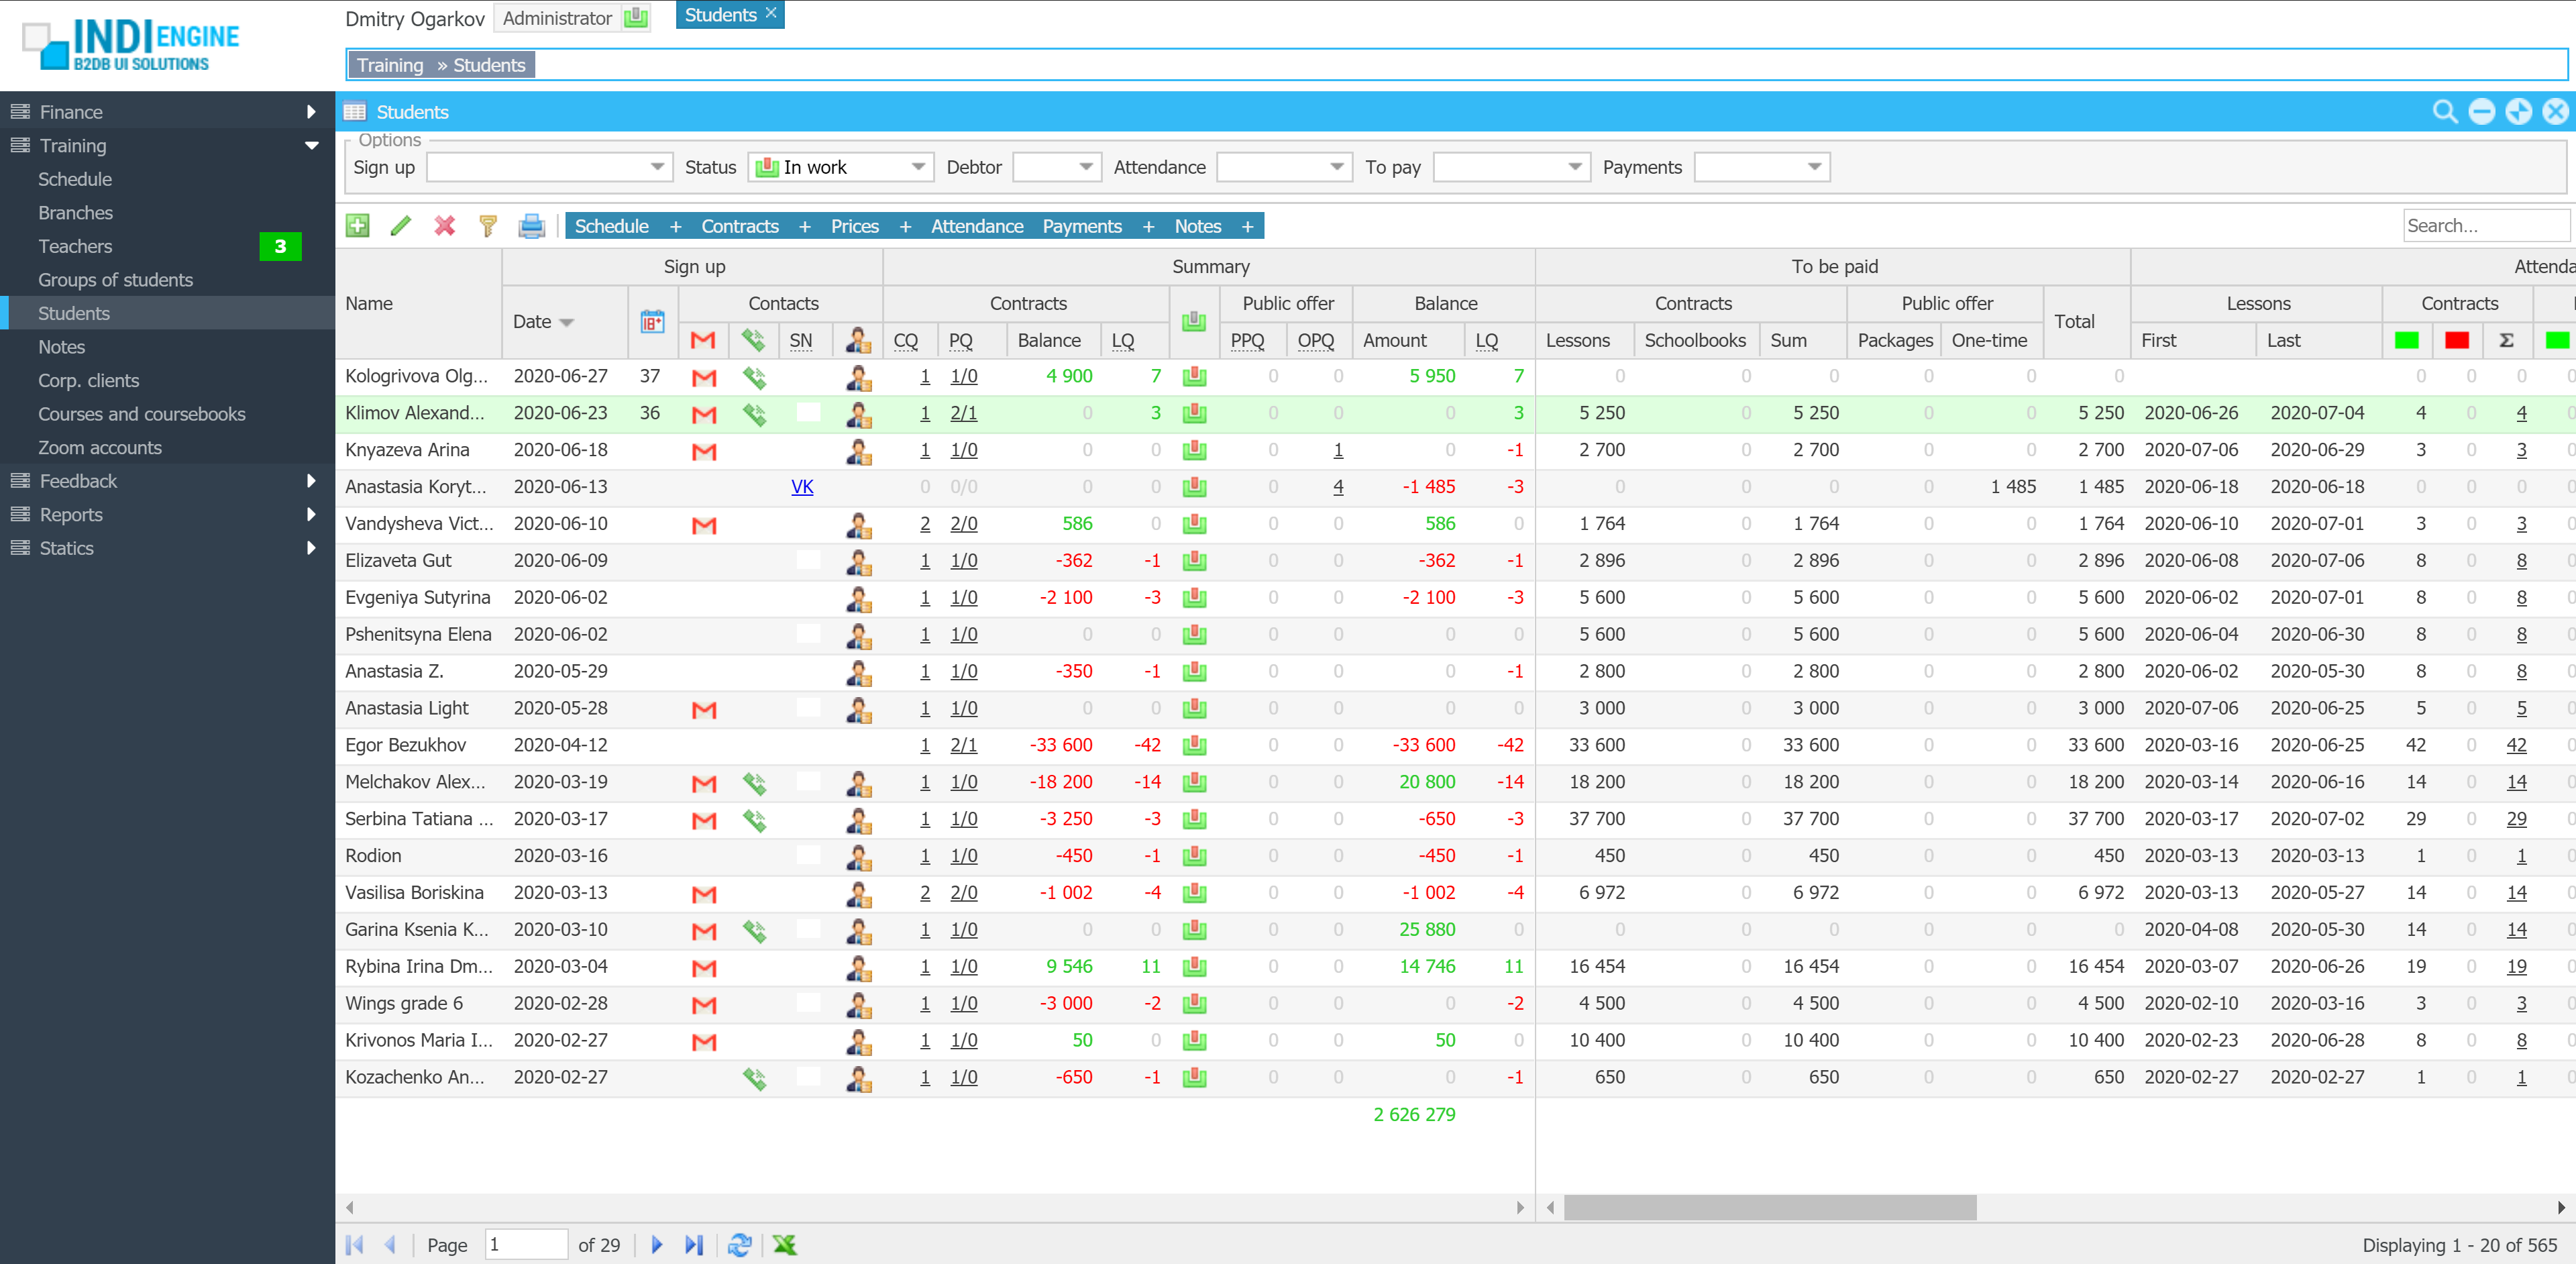
Task: Open Groups of students in sidebar
Action: 115,280
